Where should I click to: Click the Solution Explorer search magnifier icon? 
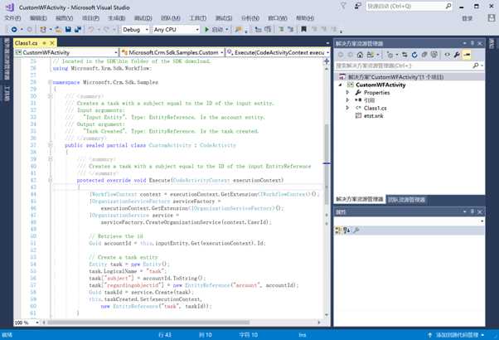tap(476, 66)
